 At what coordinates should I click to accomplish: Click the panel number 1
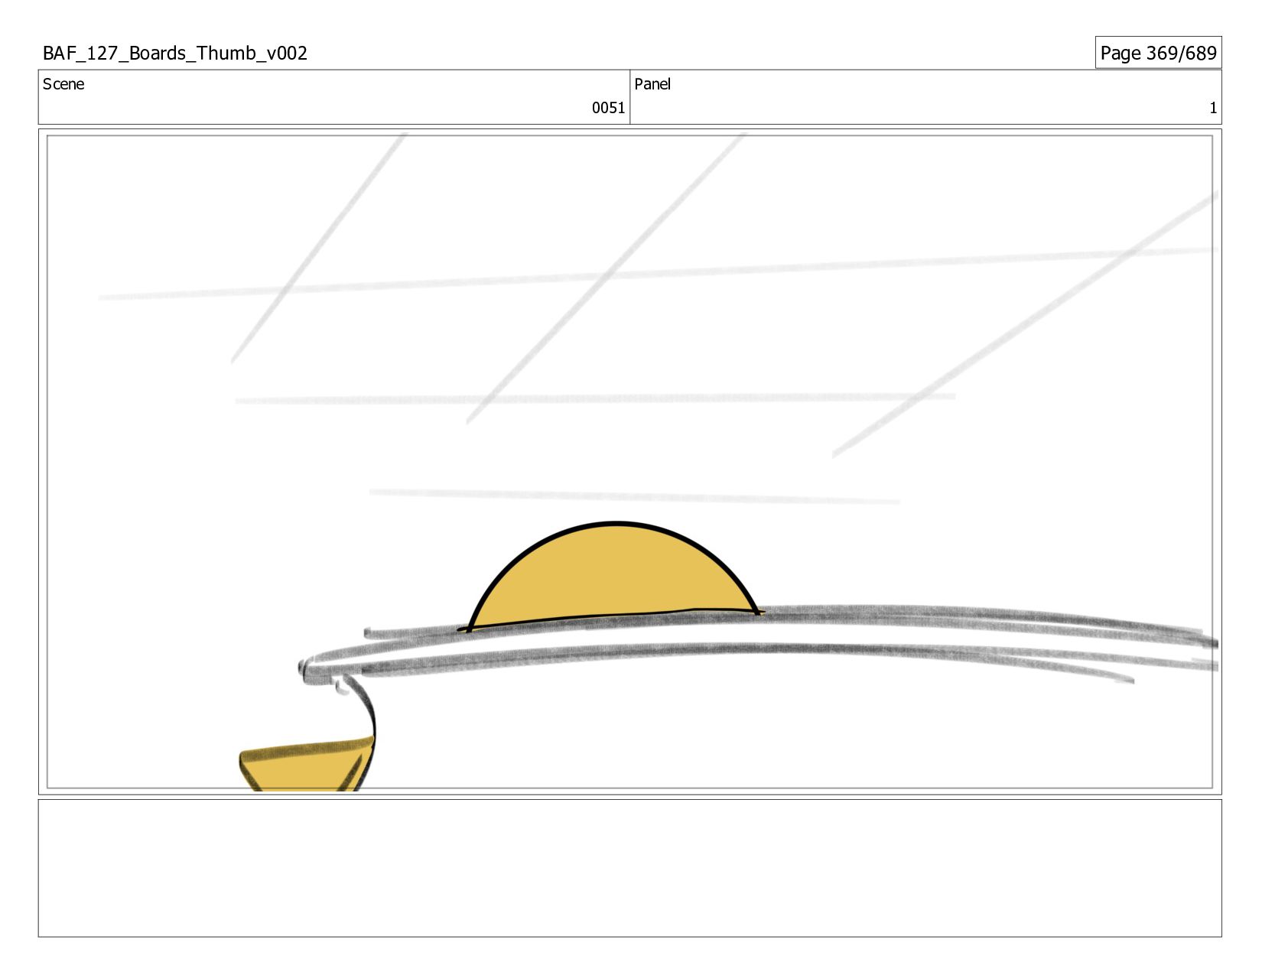(x=1212, y=108)
